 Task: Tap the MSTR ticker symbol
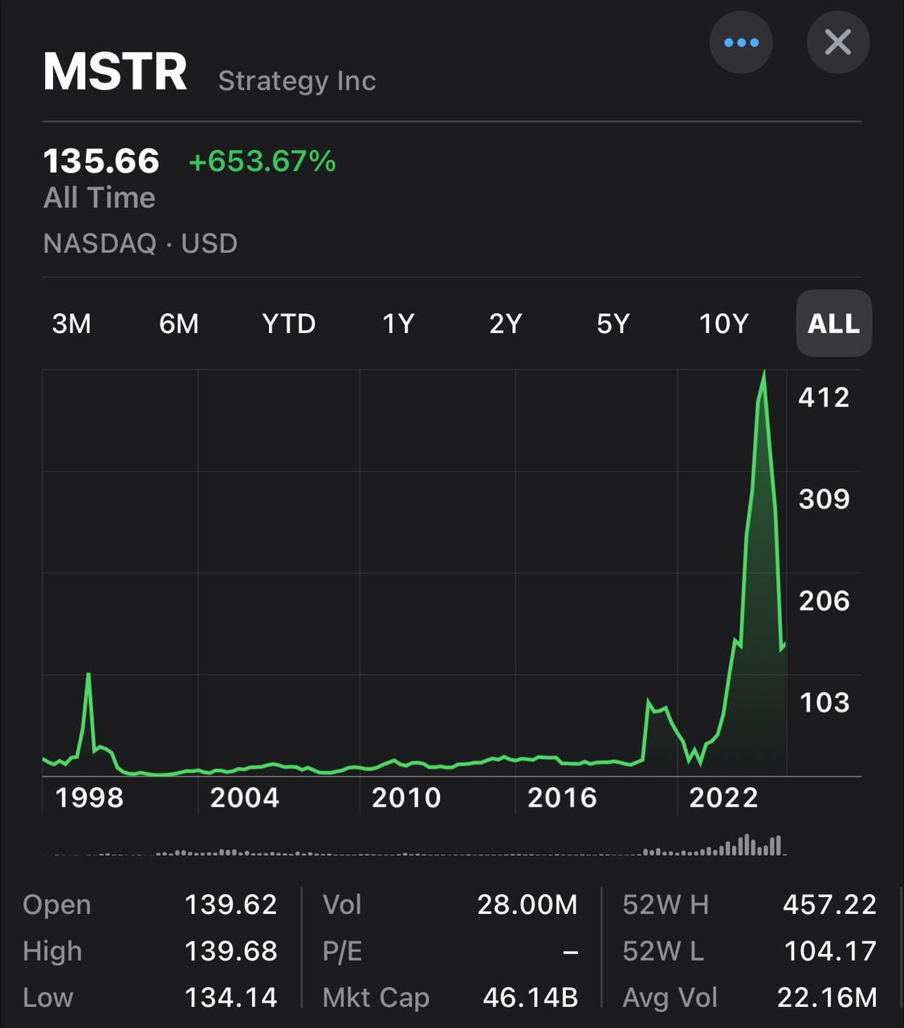115,71
